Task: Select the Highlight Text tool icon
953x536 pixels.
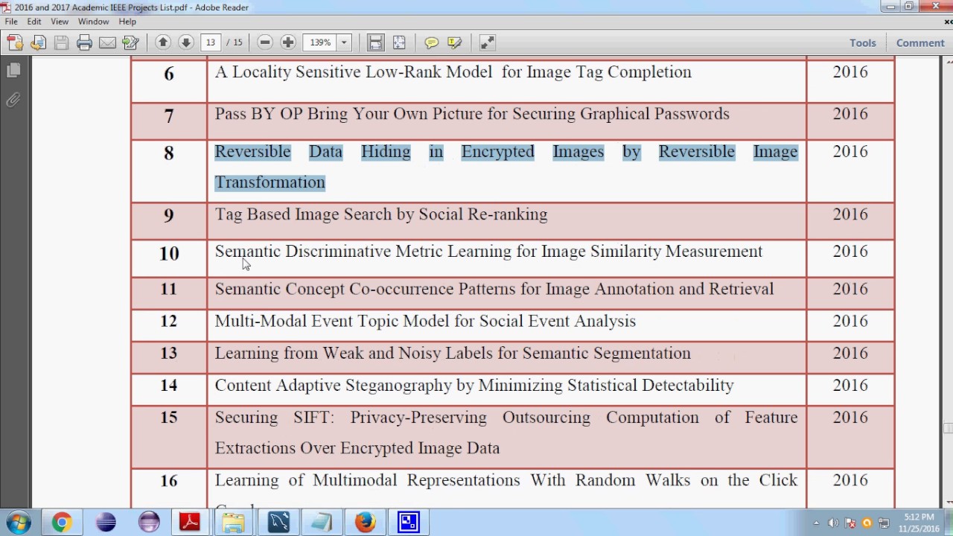Action: [x=455, y=42]
